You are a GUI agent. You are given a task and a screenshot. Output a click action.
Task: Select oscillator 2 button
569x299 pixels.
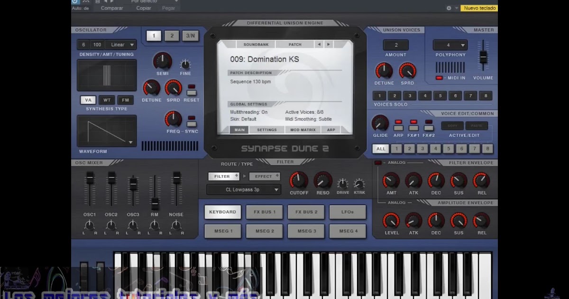pos(172,36)
